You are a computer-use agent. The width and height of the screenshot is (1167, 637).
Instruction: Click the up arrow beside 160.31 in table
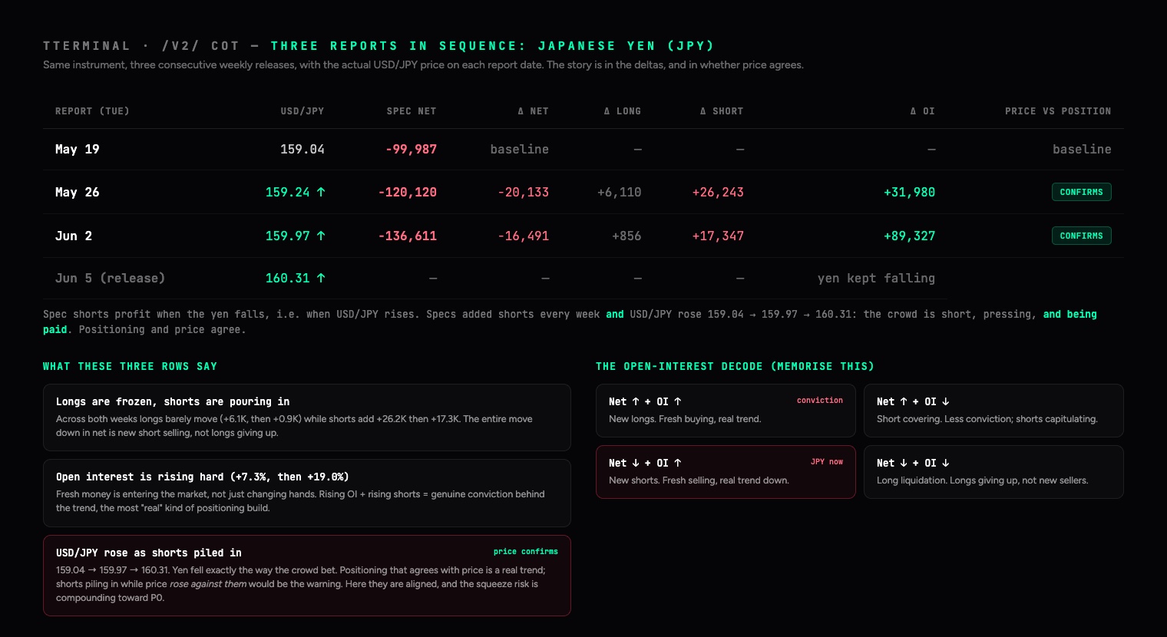click(321, 278)
